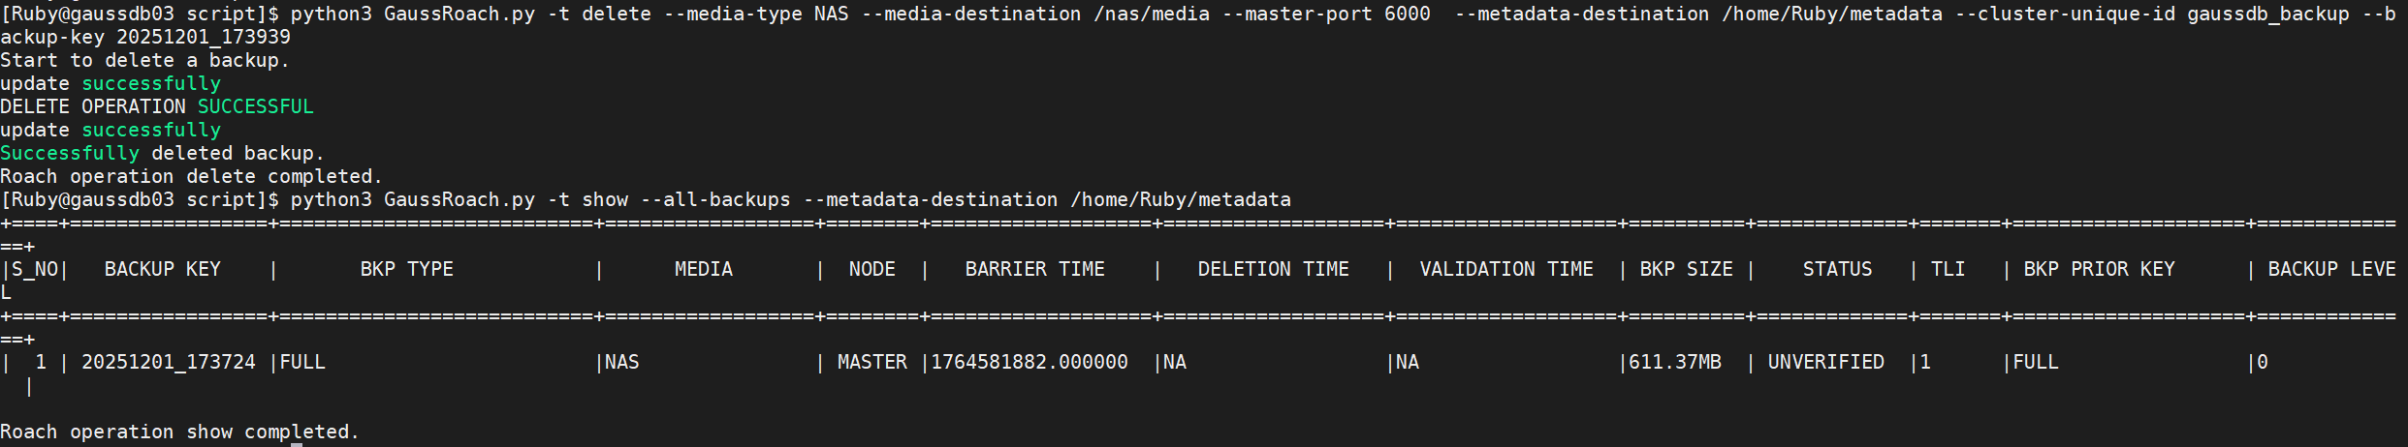
Task: Click the BKP TYPE column header
Action: (407, 269)
